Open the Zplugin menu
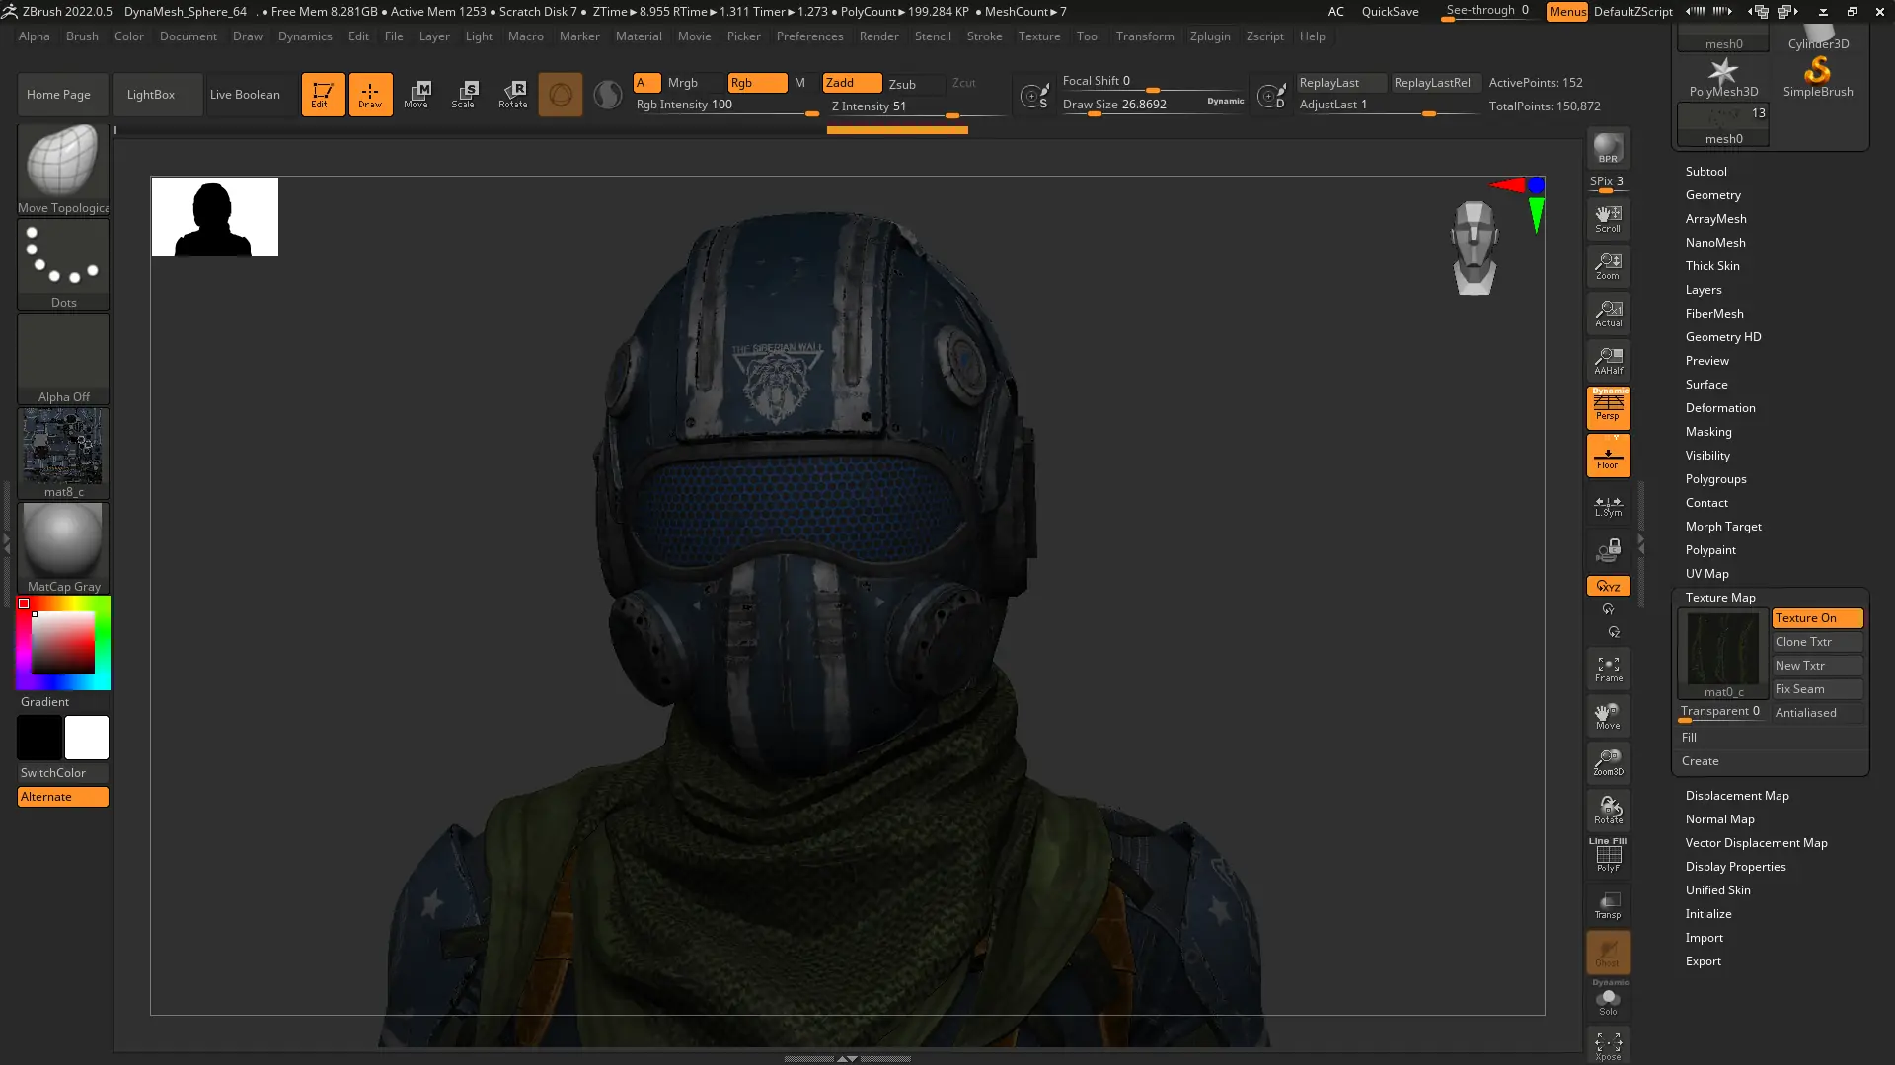Screen dimensions: 1895x1065 (1209, 36)
